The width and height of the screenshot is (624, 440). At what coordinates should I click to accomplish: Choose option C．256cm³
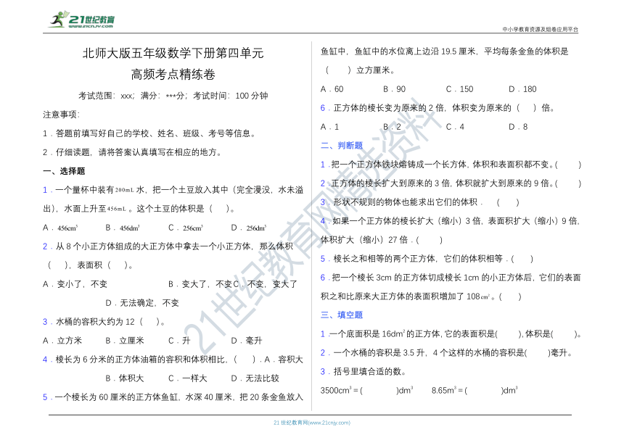(x=186, y=228)
